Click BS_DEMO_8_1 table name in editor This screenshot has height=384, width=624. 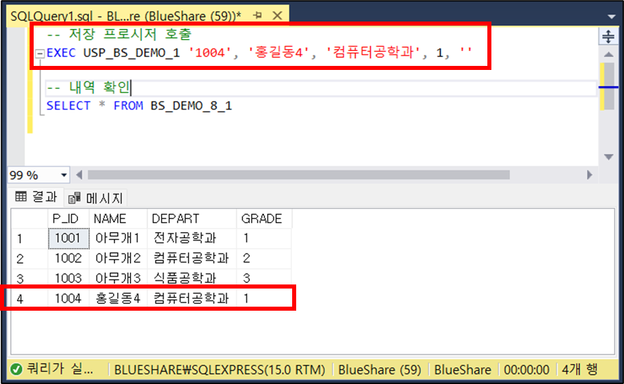click(x=191, y=106)
